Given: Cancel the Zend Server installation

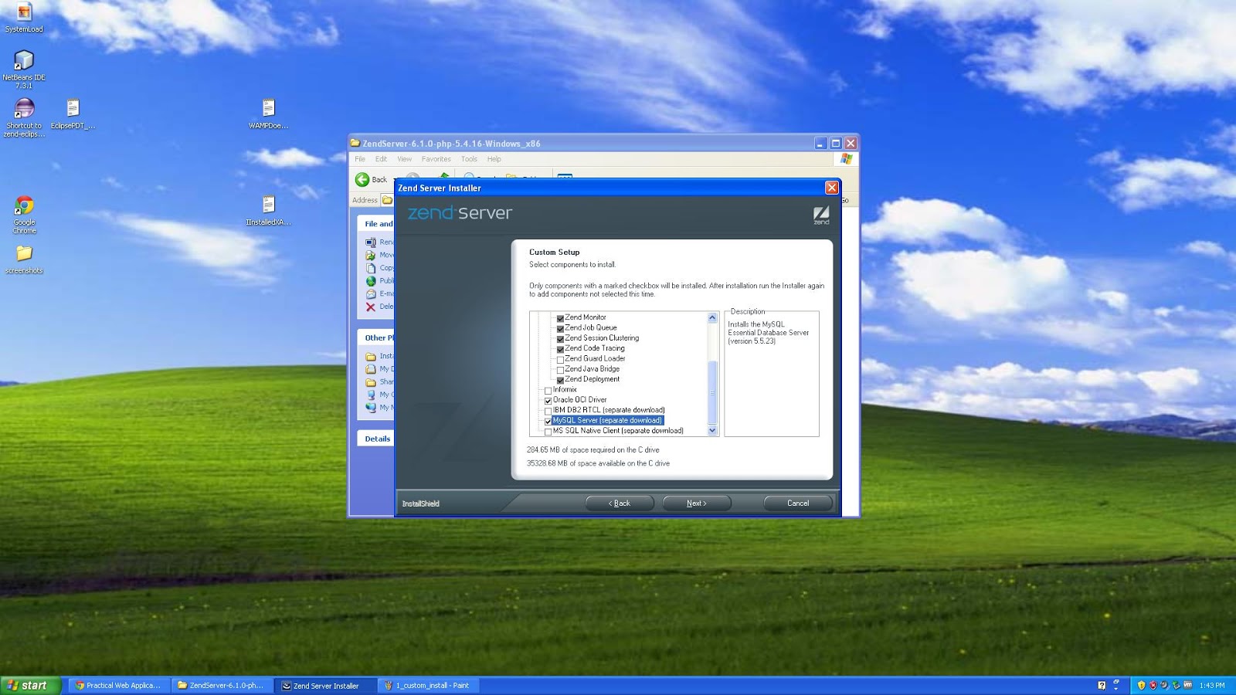Looking at the screenshot, I should (798, 503).
